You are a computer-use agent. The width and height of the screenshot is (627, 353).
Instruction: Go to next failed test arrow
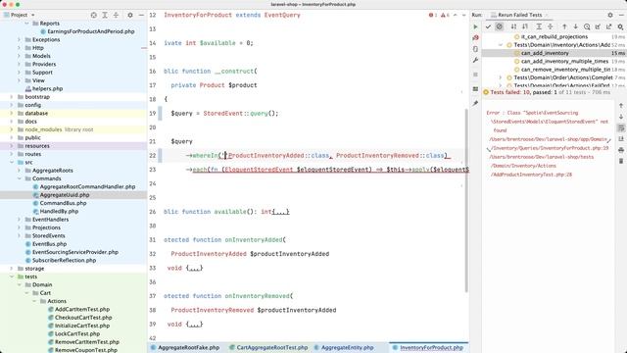(576, 26)
